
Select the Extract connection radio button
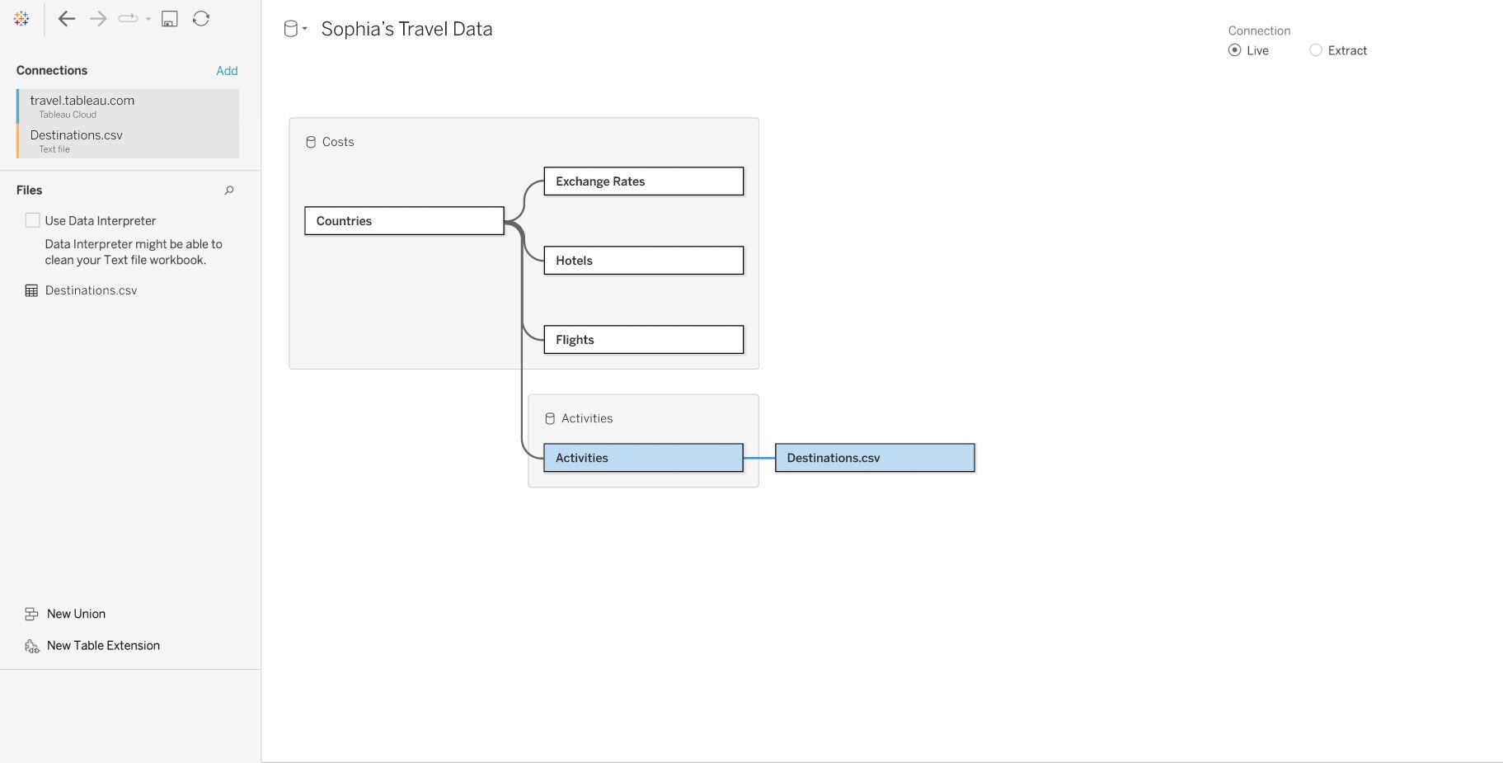[1316, 50]
